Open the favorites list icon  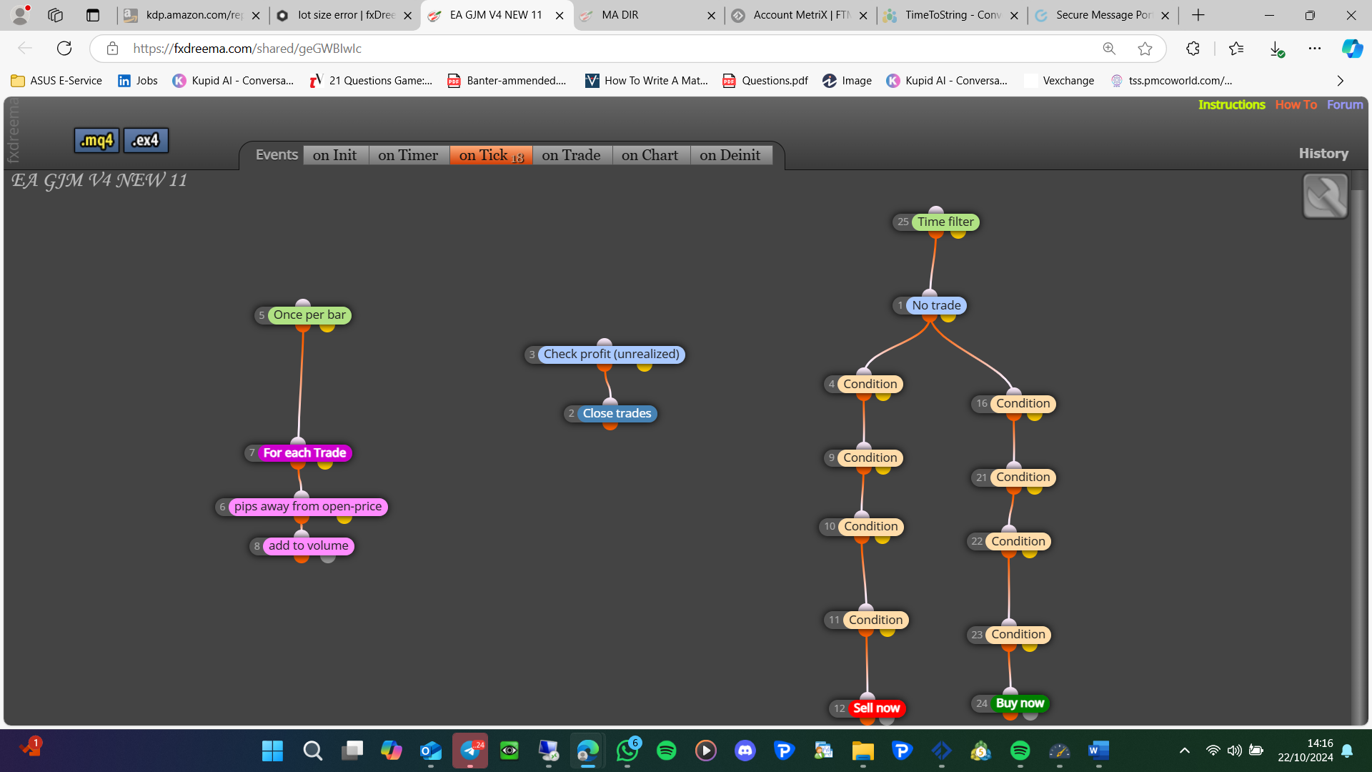[x=1236, y=49]
